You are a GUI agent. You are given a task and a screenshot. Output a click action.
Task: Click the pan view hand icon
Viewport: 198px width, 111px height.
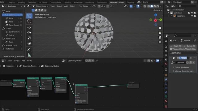pyautogui.click(x=160, y=33)
